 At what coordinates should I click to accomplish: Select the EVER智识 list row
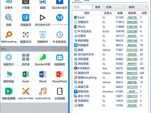pyautogui.click(x=110, y=68)
